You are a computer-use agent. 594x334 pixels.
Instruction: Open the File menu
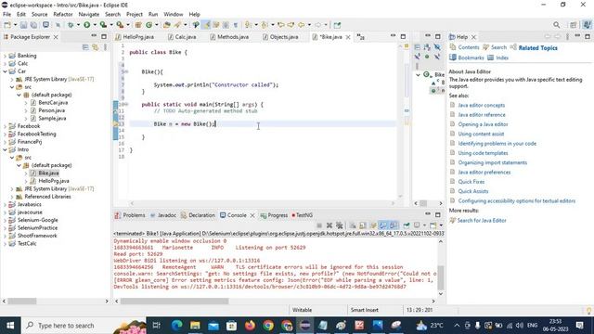pyautogui.click(x=6, y=14)
